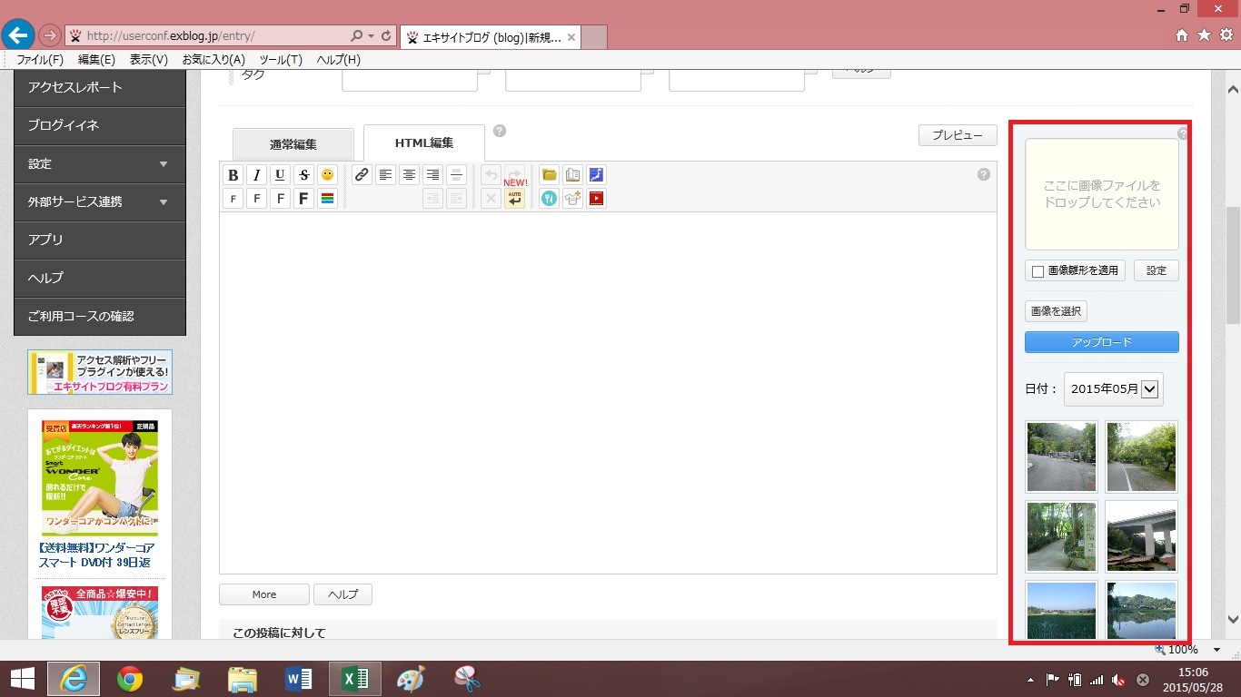1241x697 pixels.
Task: Switch to 通常編集 tab
Action: coord(293,145)
